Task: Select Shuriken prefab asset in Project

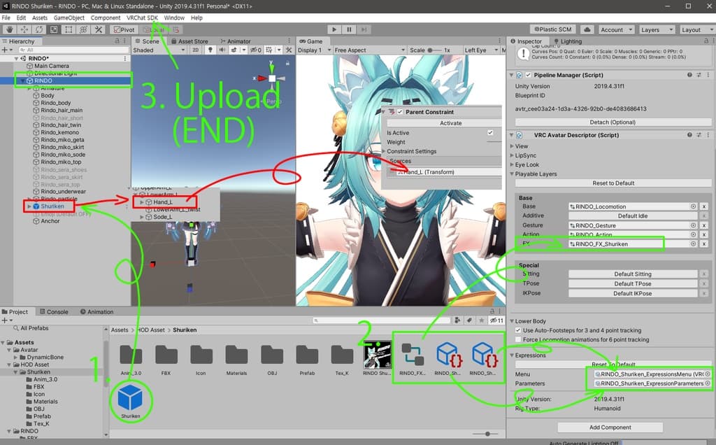Action: pyautogui.click(x=130, y=401)
